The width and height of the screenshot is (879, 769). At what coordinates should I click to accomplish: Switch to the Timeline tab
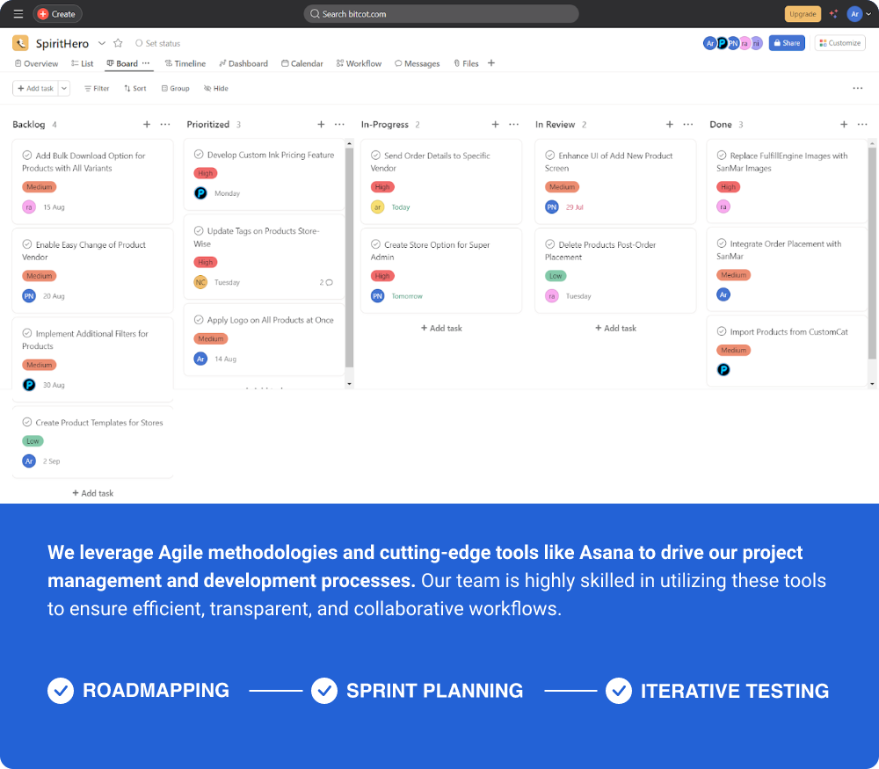click(x=185, y=63)
